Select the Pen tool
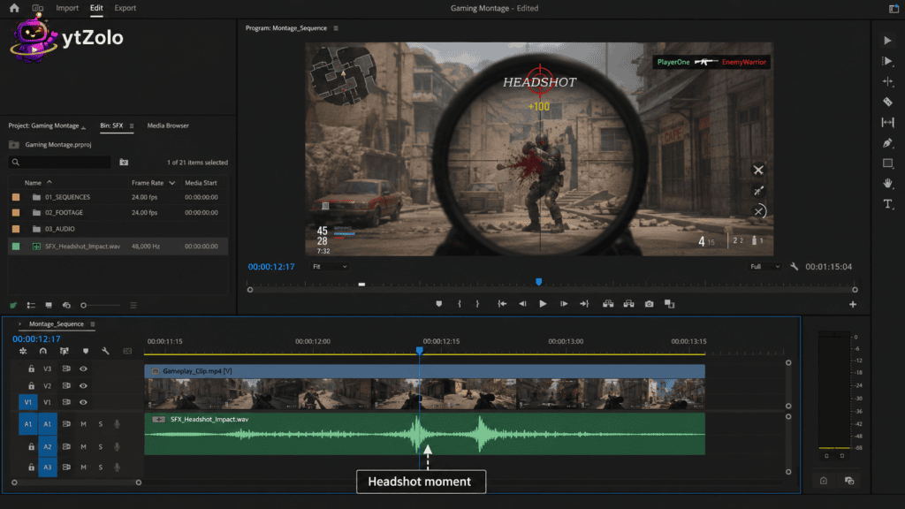The height and width of the screenshot is (509, 905). pos(887,142)
